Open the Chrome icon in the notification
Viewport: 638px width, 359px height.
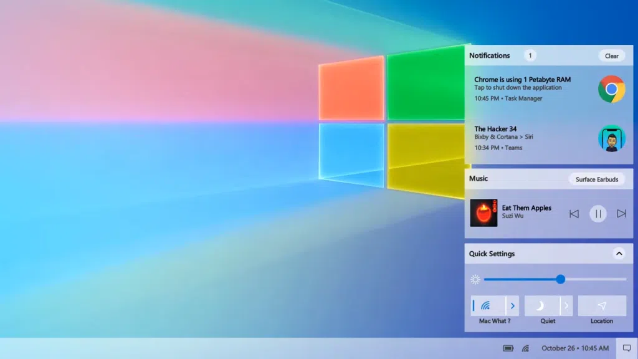(x=611, y=89)
